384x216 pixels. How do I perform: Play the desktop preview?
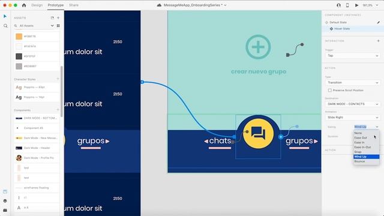(x=356, y=5)
